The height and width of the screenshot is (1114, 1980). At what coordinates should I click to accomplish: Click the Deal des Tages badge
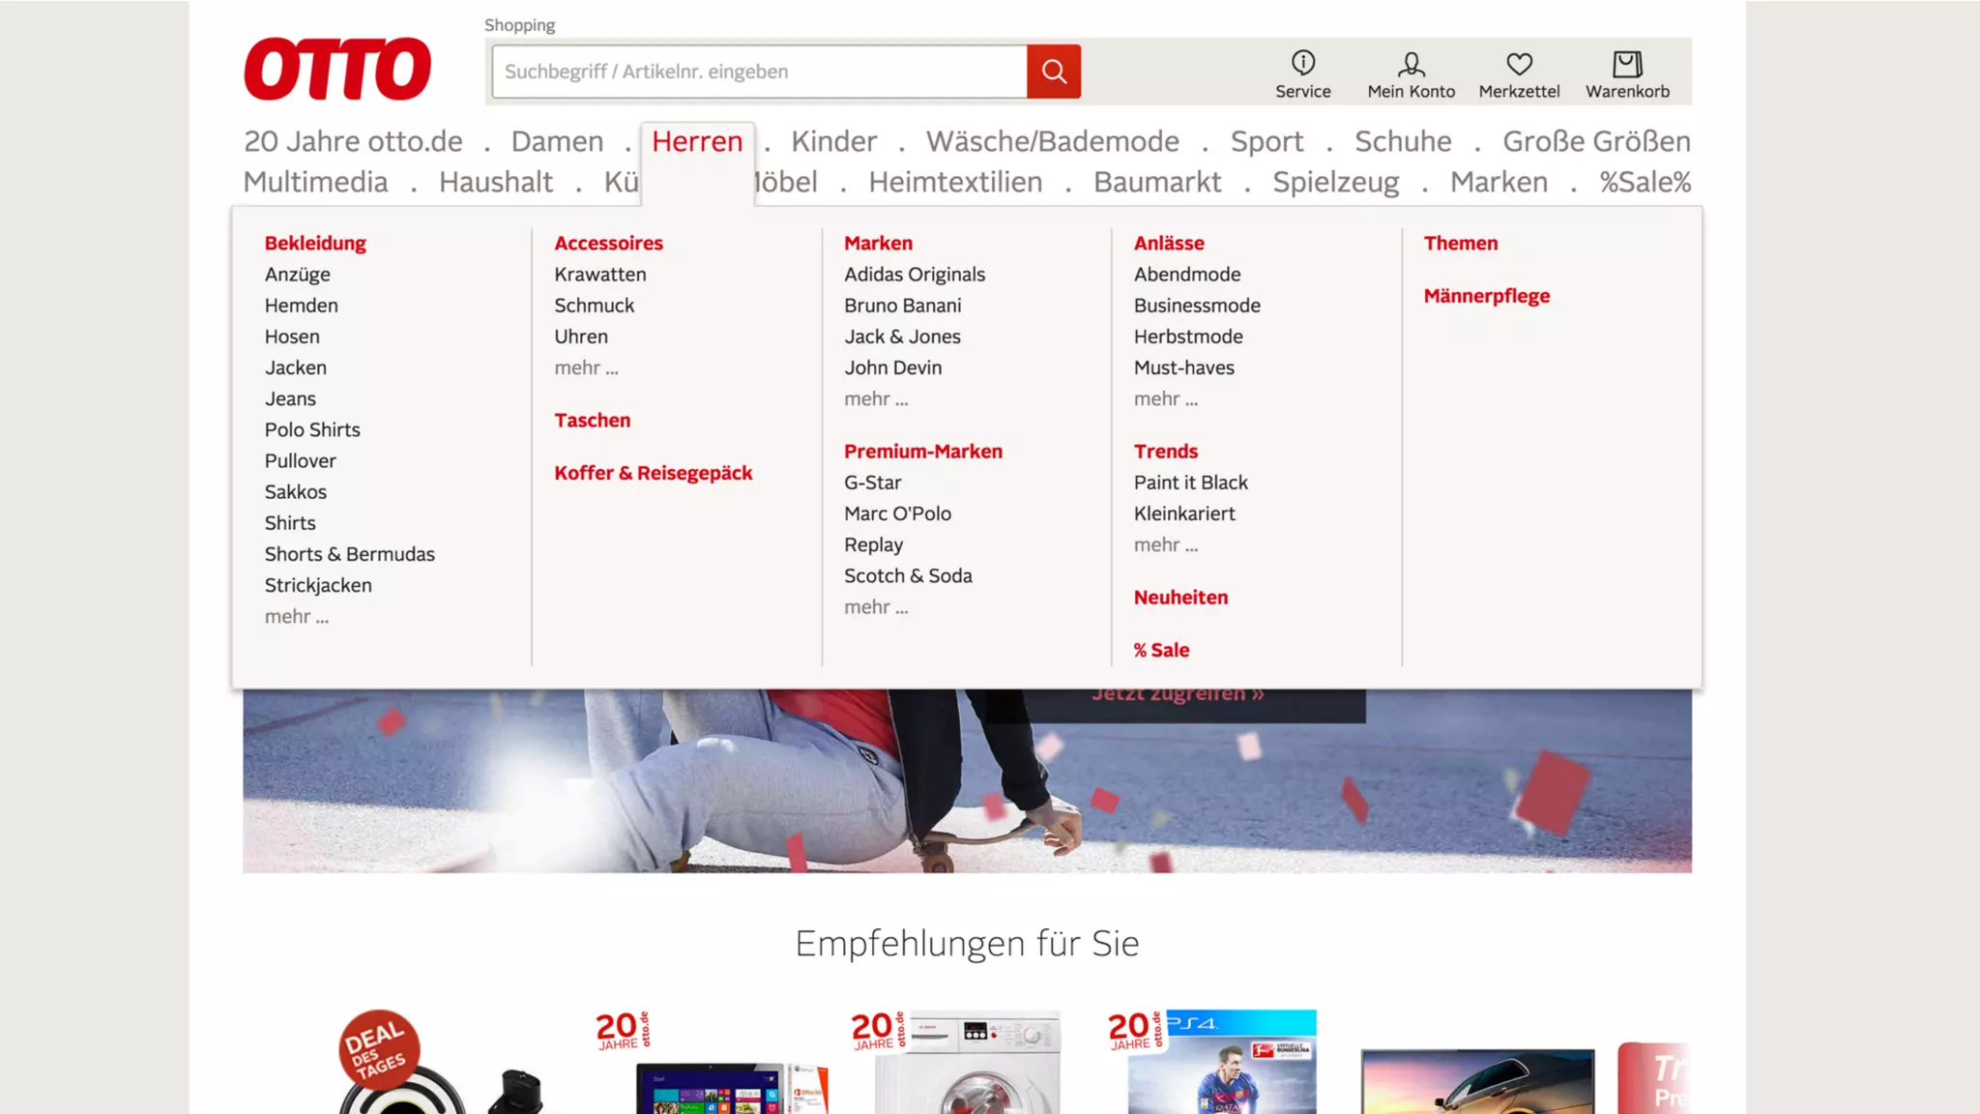pos(379,1049)
